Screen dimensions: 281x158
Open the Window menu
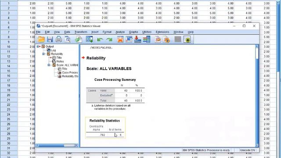tap(178, 32)
